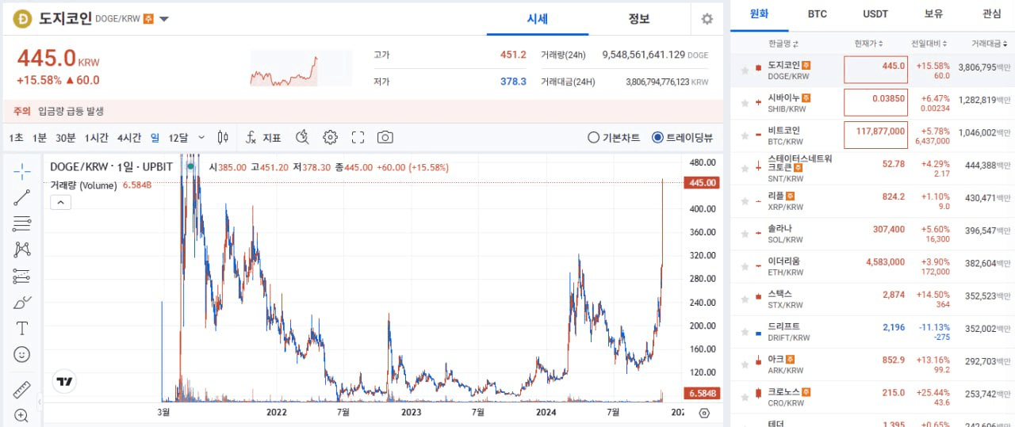Switch the chart to fullscreen mode

pyautogui.click(x=358, y=137)
